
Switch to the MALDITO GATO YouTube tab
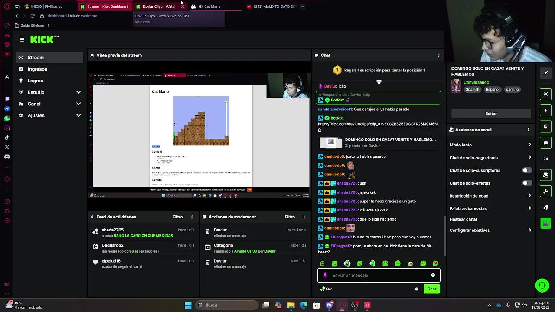tap(271, 6)
